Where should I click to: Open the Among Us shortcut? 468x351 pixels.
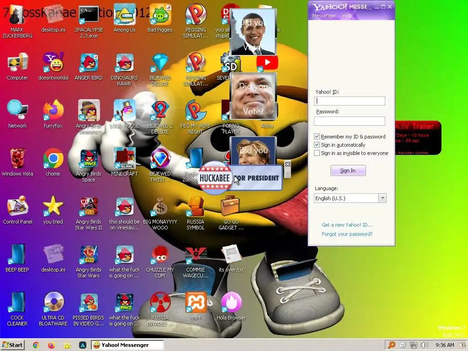(124, 18)
